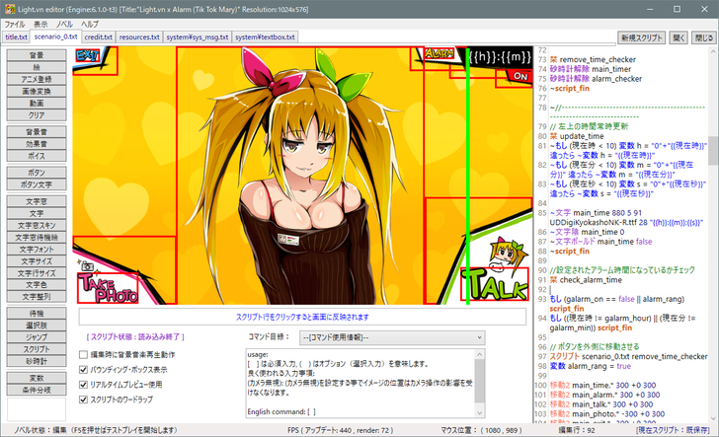Click the TALK graphic in the preview

click(495, 284)
